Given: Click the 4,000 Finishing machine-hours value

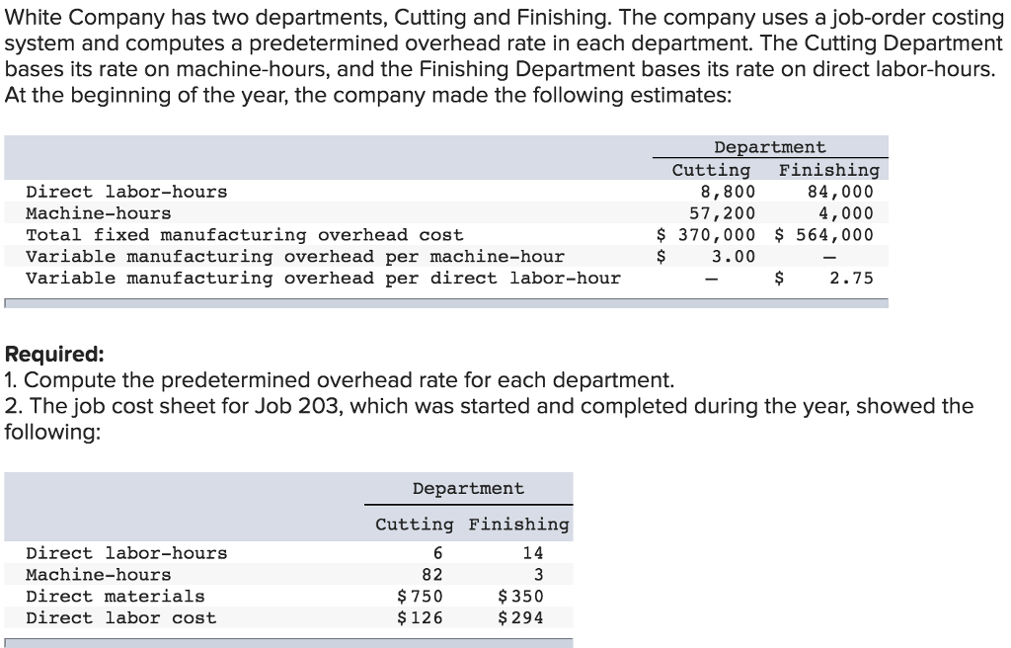Looking at the screenshot, I should [x=846, y=213].
